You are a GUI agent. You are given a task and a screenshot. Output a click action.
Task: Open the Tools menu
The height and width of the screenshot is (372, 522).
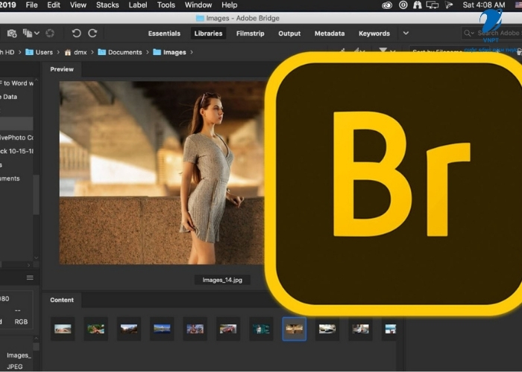pyautogui.click(x=166, y=5)
